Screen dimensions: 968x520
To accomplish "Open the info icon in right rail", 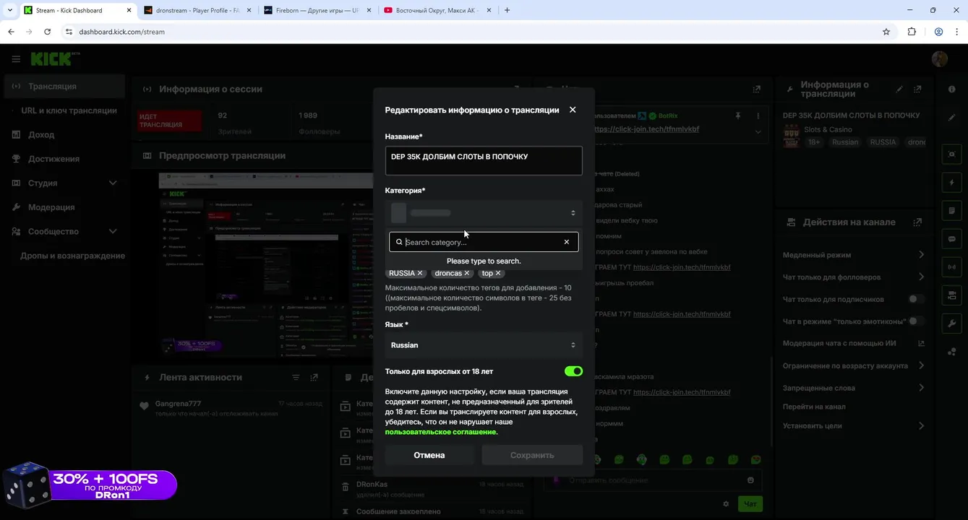I will tap(951, 89).
